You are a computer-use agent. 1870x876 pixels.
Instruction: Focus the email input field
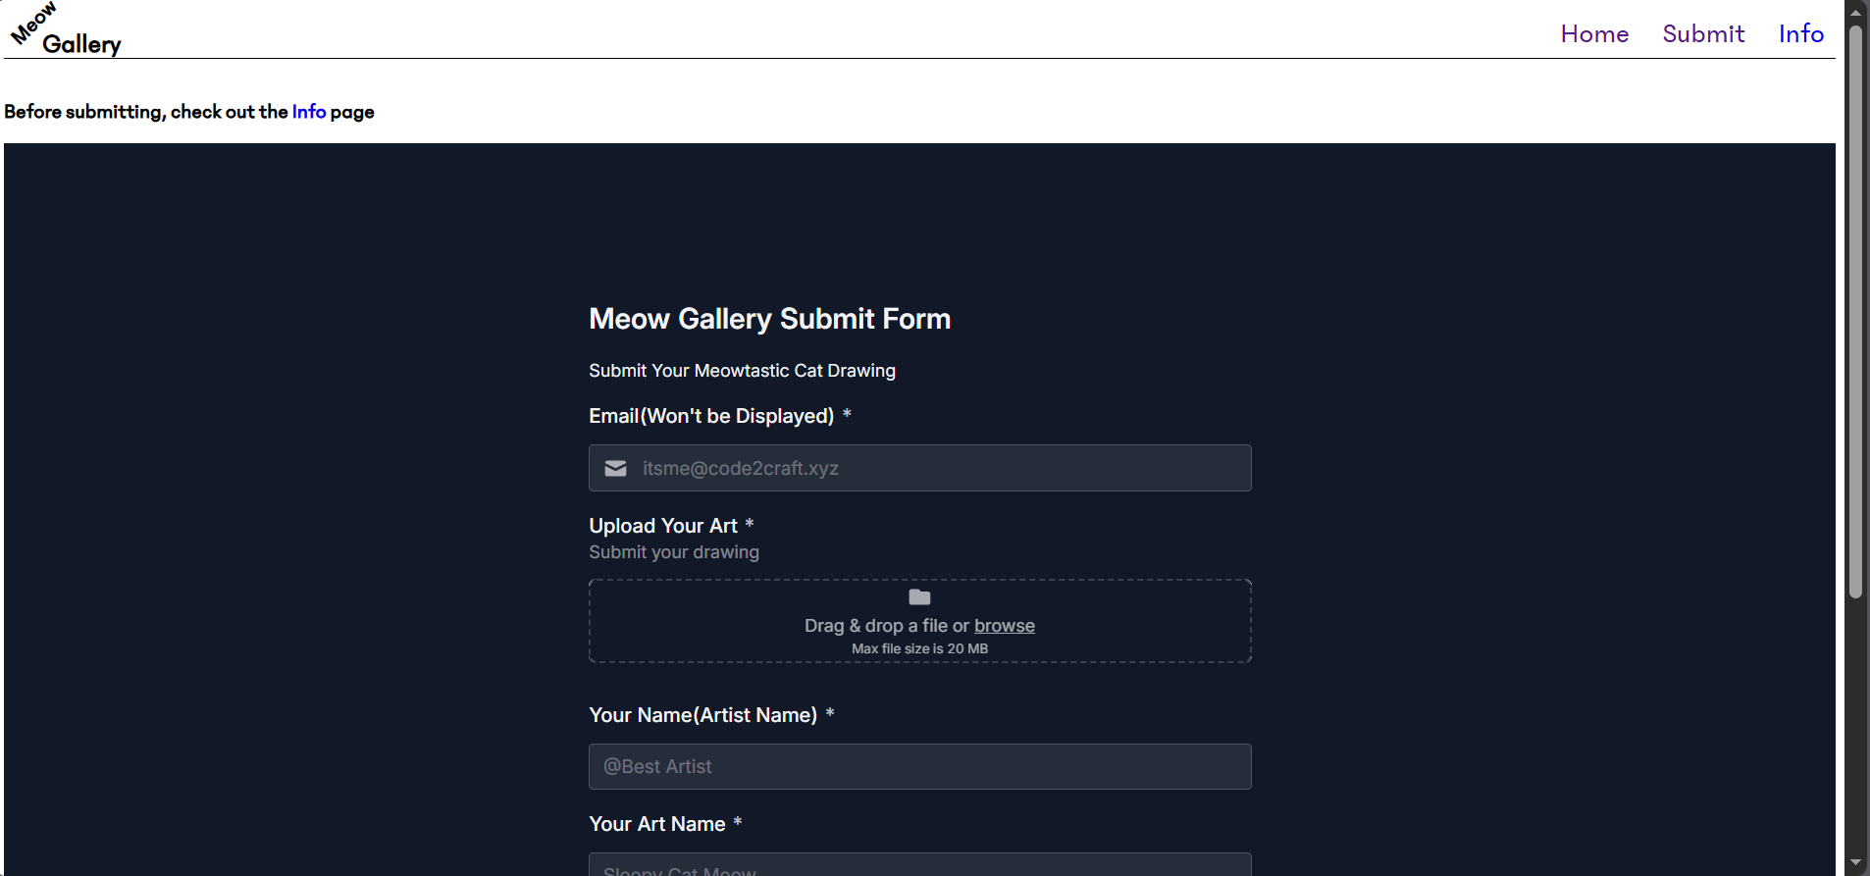[x=942, y=469]
